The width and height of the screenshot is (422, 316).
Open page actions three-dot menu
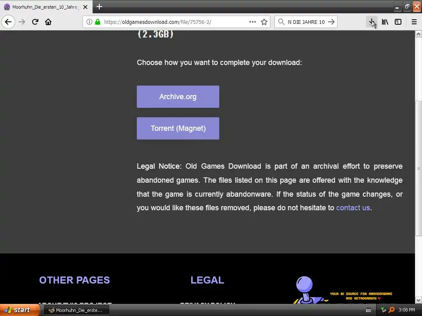[x=253, y=22]
